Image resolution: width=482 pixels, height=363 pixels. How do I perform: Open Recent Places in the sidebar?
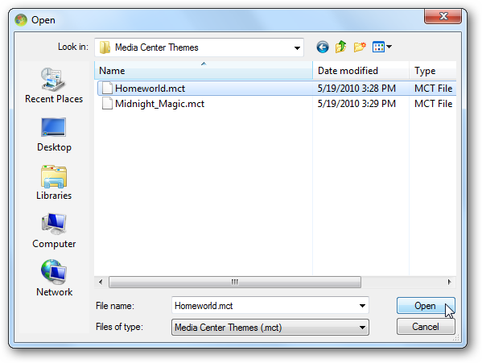click(54, 86)
